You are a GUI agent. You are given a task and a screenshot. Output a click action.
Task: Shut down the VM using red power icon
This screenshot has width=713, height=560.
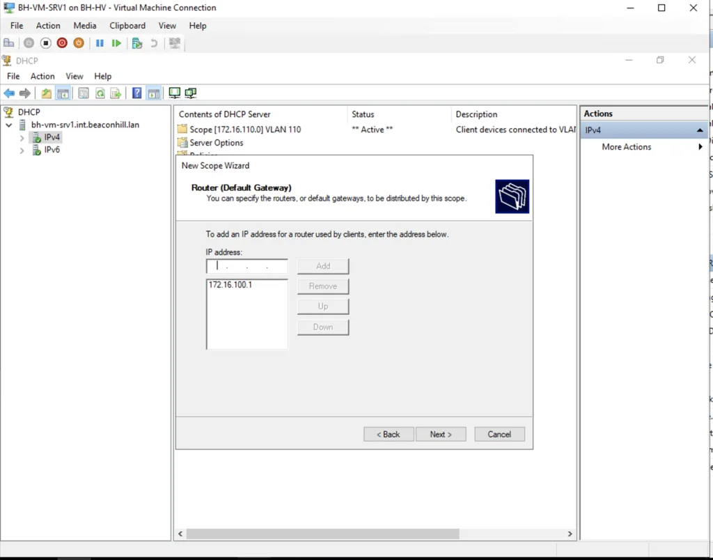click(62, 43)
